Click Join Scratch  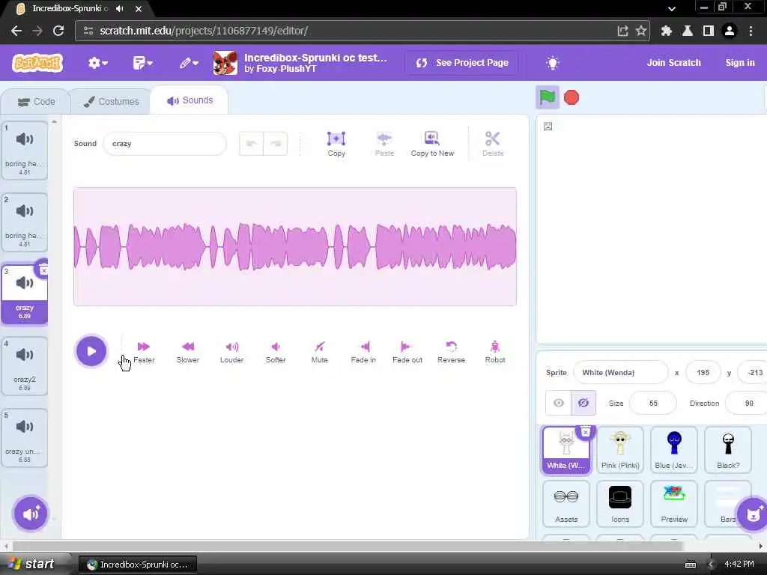pos(673,63)
